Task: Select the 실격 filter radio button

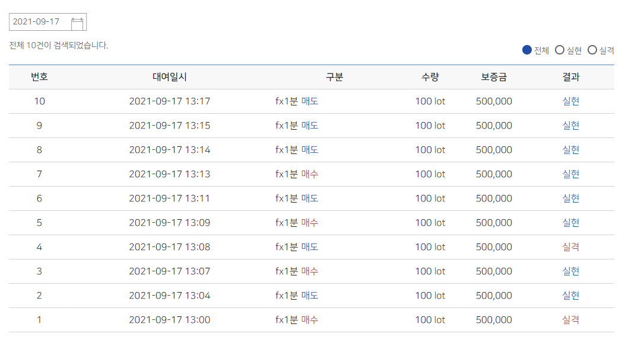Action: point(592,50)
